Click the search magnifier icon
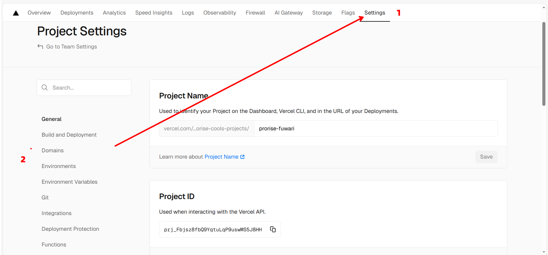This screenshot has width=548, height=255. pyautogui.click(x=45, y=88)
